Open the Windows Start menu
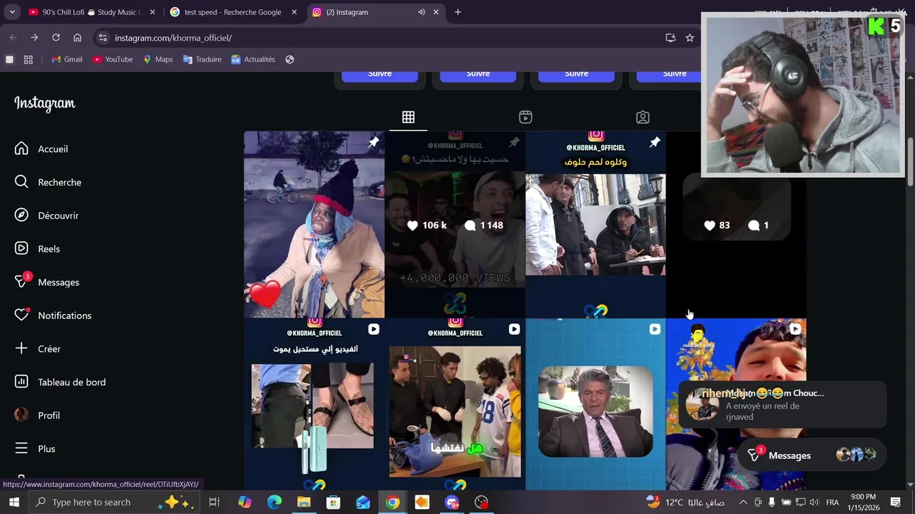 [13, 502]
